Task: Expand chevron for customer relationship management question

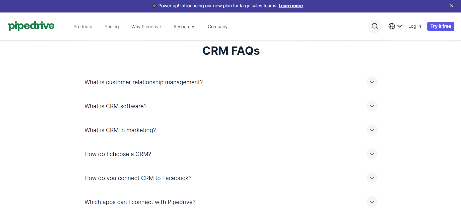Action: pyautogui.click(x=372, y=82)
